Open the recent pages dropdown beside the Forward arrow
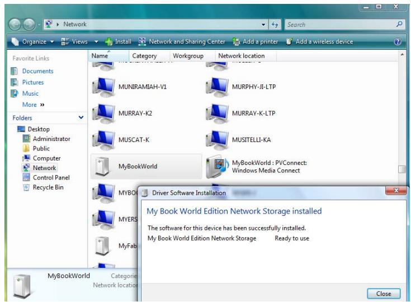411x302 pixels. 39,25
